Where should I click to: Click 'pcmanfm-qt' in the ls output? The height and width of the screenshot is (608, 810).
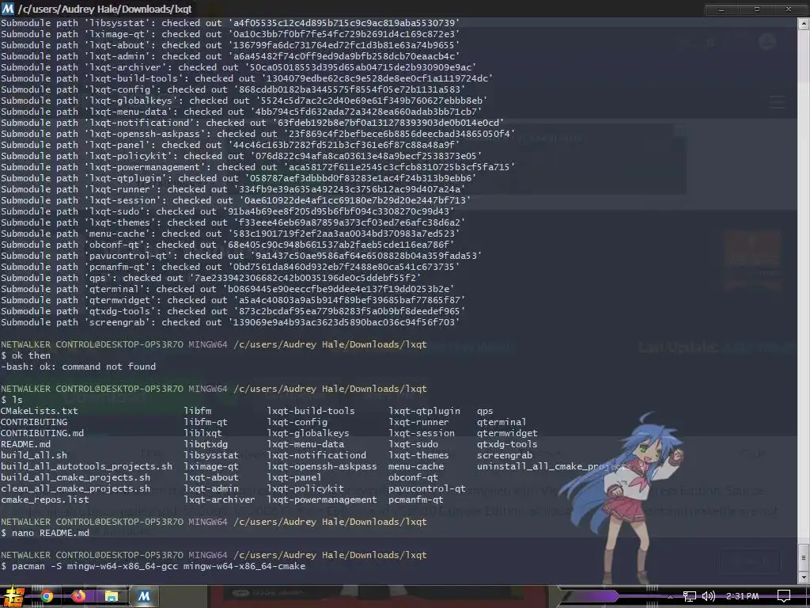(x=416, y=500)
